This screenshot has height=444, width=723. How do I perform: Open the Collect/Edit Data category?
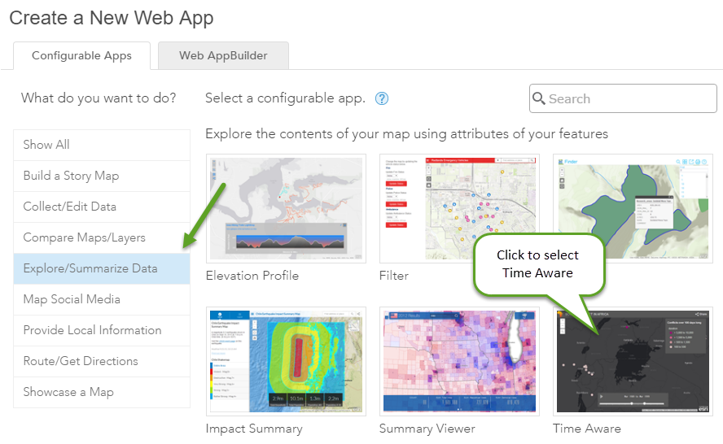click(x=102, y=207)
